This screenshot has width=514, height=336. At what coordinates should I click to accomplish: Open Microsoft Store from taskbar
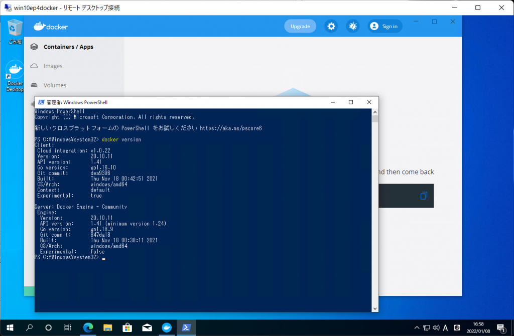tap(127, 327)
